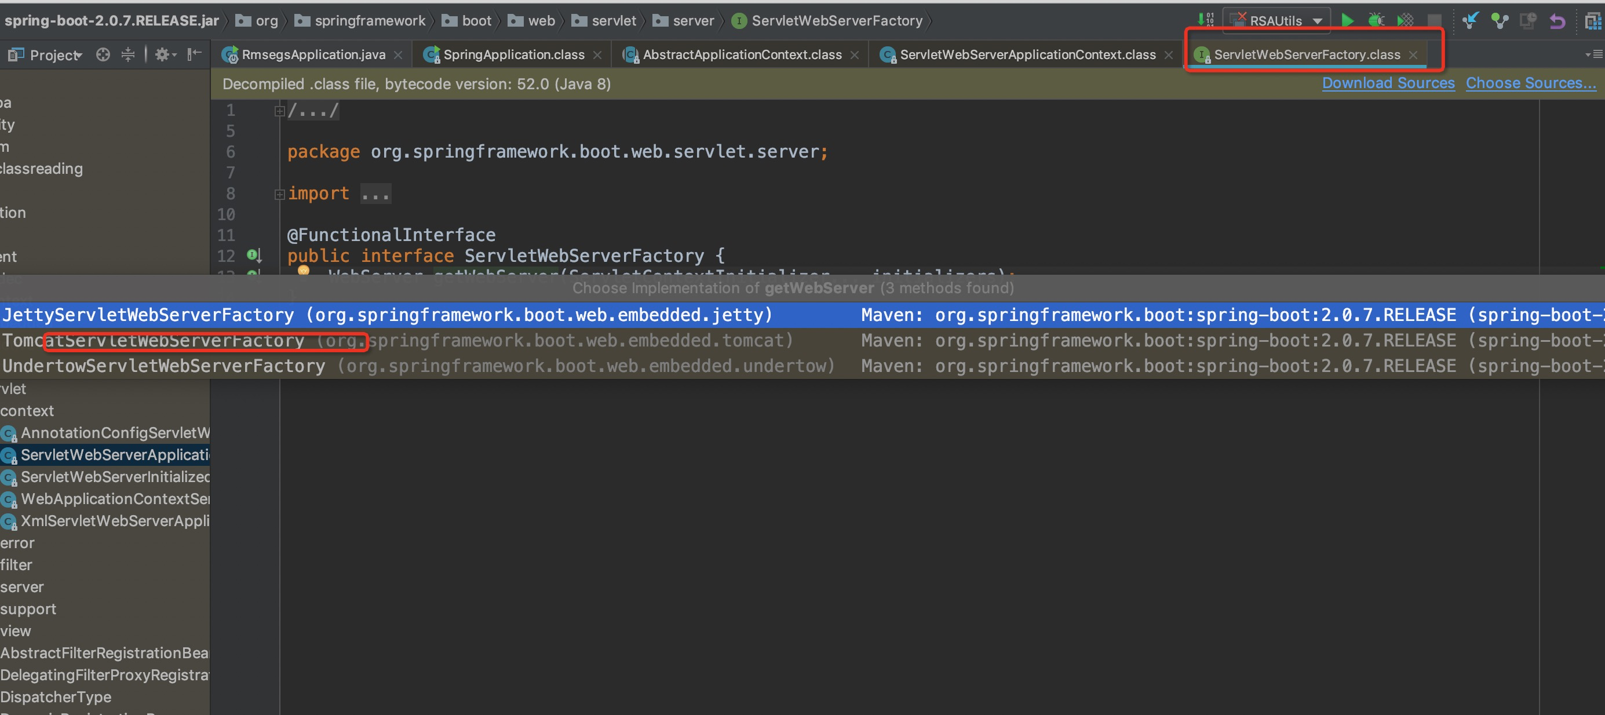Collapse all in Project panel
Viewport: 1605px width, 715px height.
point(127,55)
